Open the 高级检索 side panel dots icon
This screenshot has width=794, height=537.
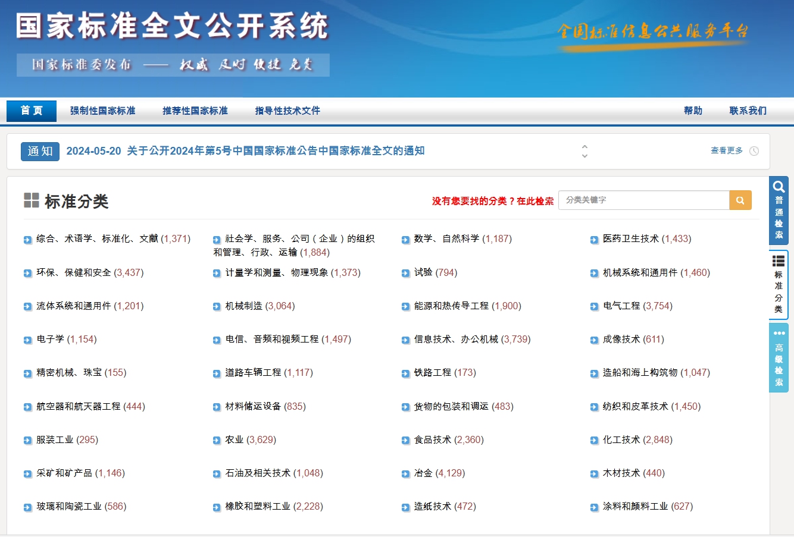779,333
